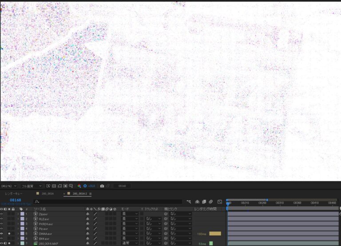Open the resolution quality dropdown
The height and width of the screenshot is (246, 341).
click(32, 186)
